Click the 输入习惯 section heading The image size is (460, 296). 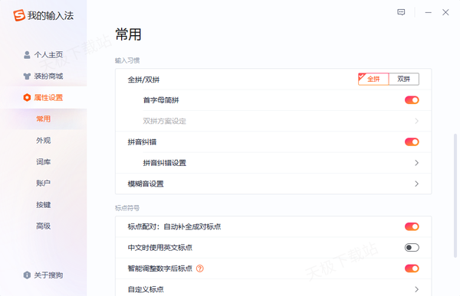127,60
